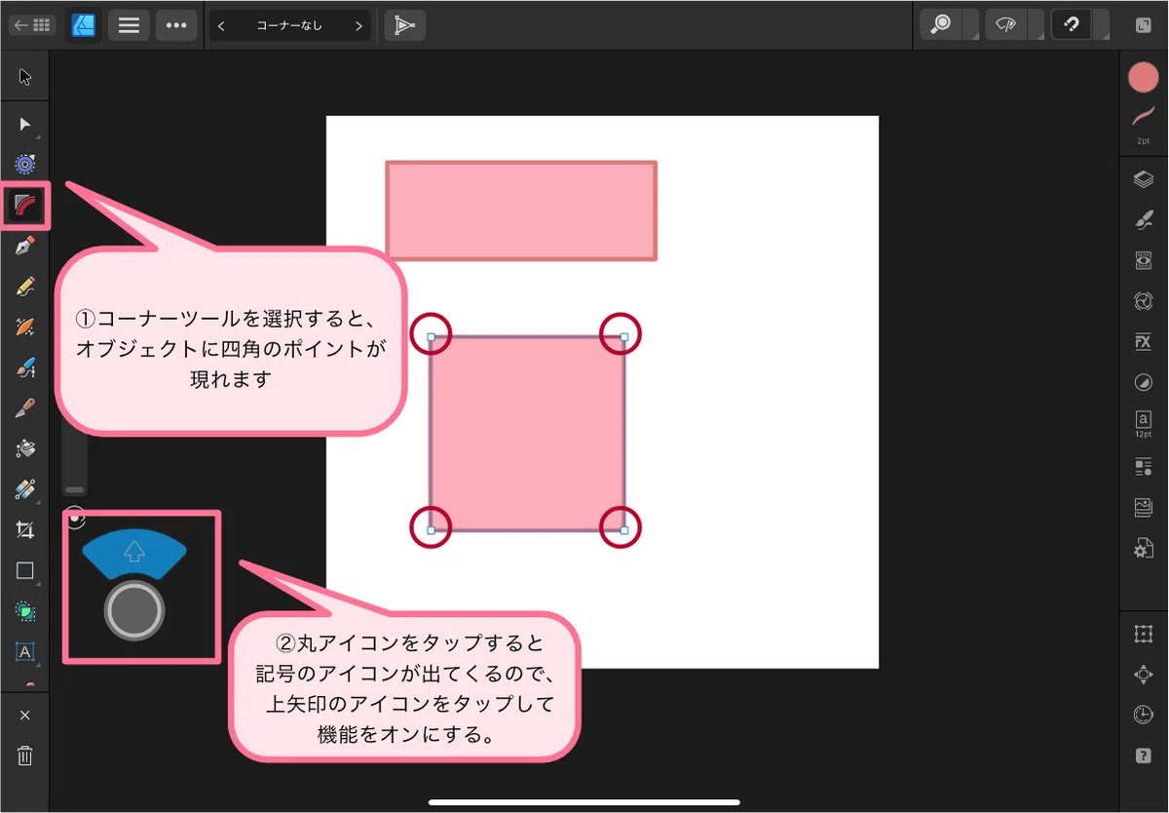Tap the square's top-right corner node

pos(624,336)
